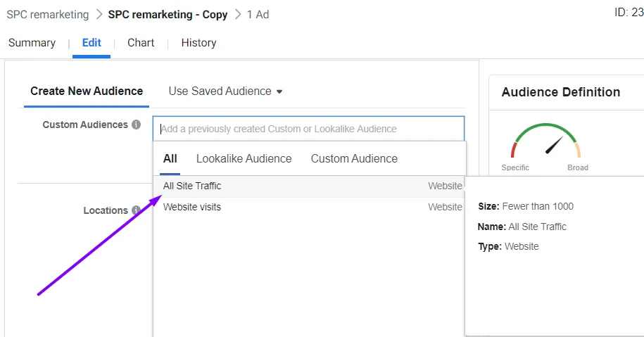Click the Size: Fewer than 1000 text
Image resolution: width=644 pixels, height=337 pixels.
(x=526, y=206)
